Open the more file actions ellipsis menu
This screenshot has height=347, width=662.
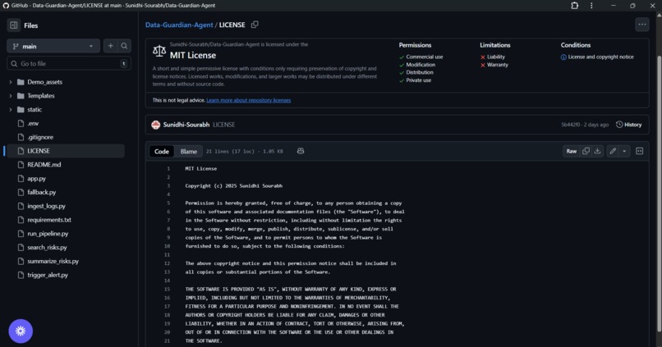click(641, 25)
